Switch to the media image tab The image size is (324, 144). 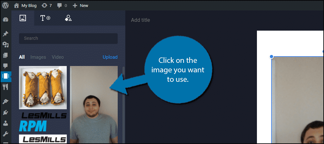click(x=23, y=18)
